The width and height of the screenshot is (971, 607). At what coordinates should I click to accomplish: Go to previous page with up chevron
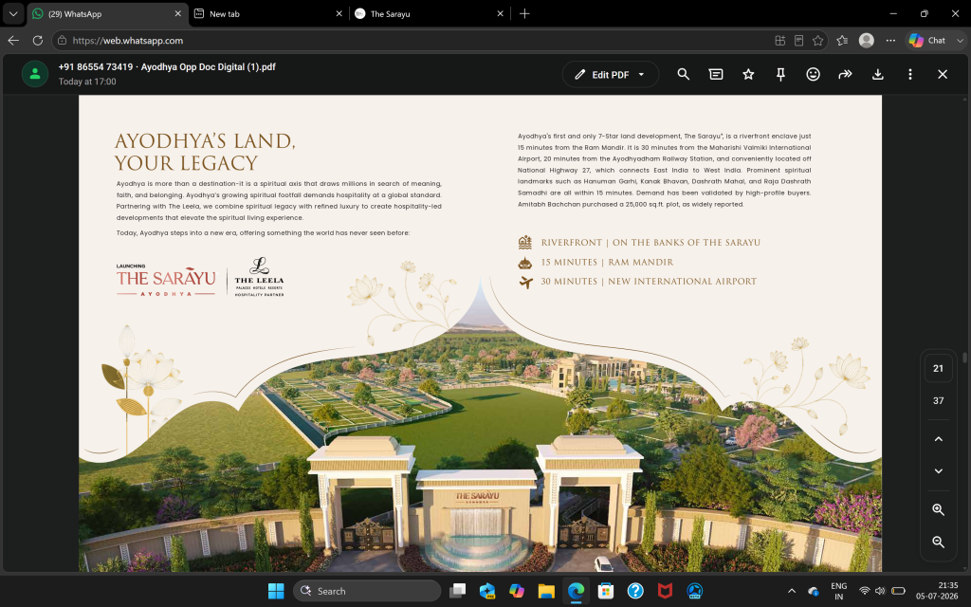click(938, 439)
